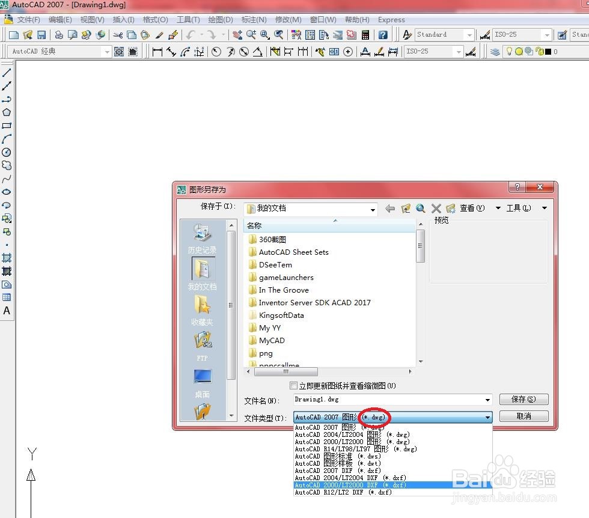Viewport: 589px width, 518px height.
Task: Open the 修改(M) menu
Action: click(288, 20)
